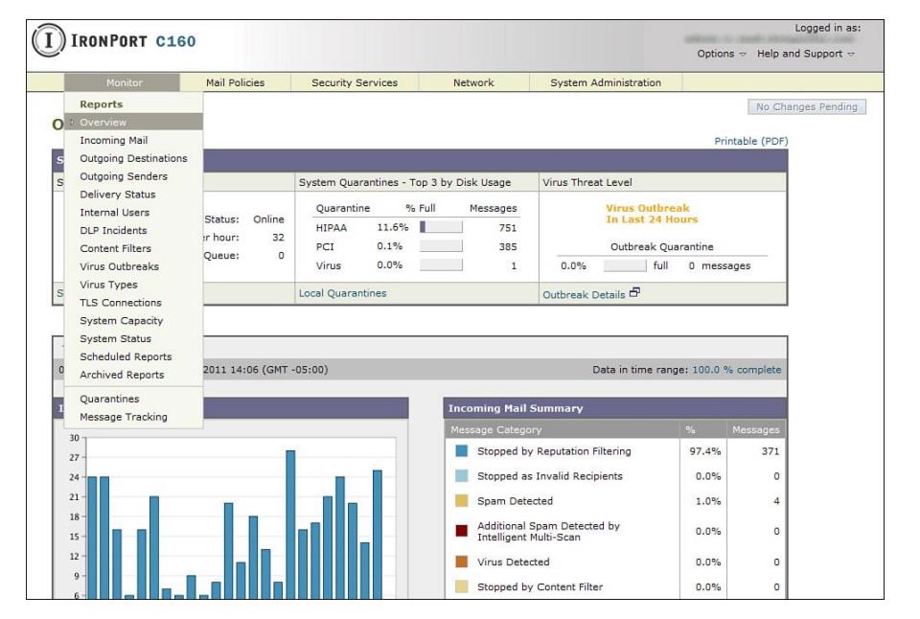
Task: Open the Security Services tab
Action: pyautogui.click(x=354, y=83)
